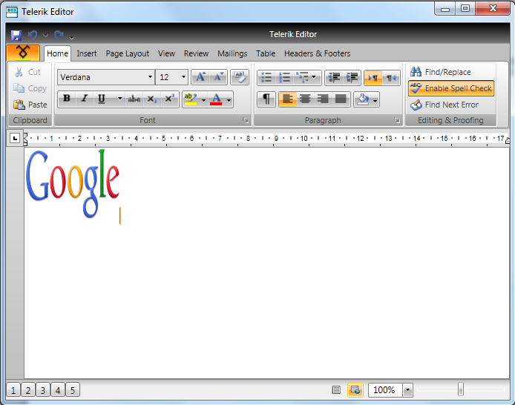Open the Page Layout tab
Screen dimensions: 515x405
[128, 53]
